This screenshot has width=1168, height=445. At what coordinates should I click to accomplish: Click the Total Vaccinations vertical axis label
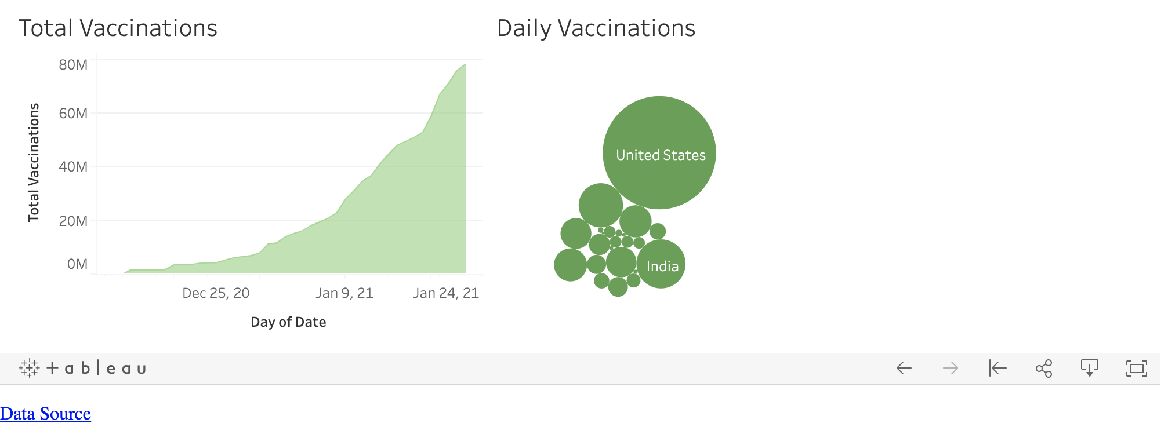point(34,162)
